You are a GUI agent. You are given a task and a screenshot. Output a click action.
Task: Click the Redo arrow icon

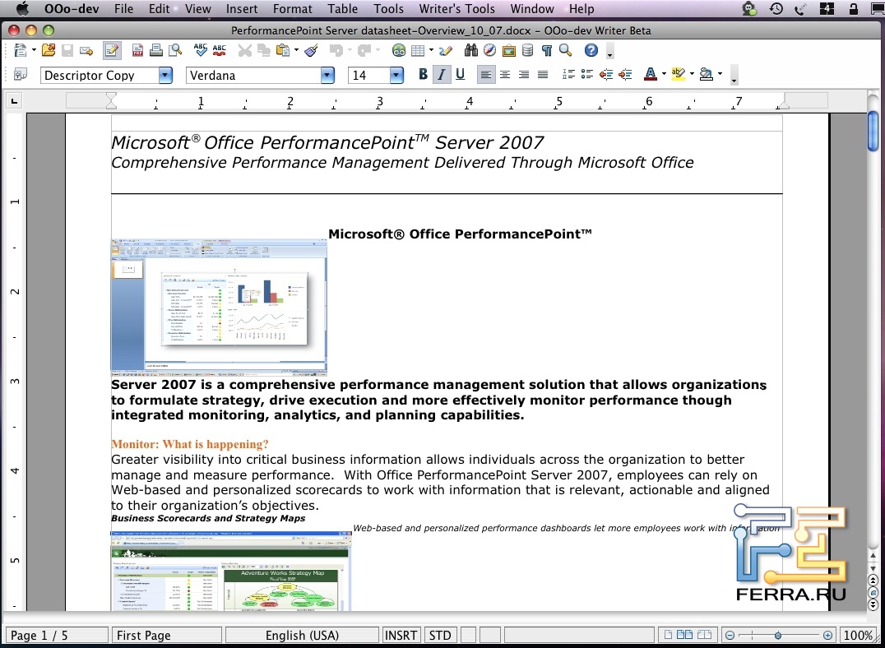(x=364, y=51)
